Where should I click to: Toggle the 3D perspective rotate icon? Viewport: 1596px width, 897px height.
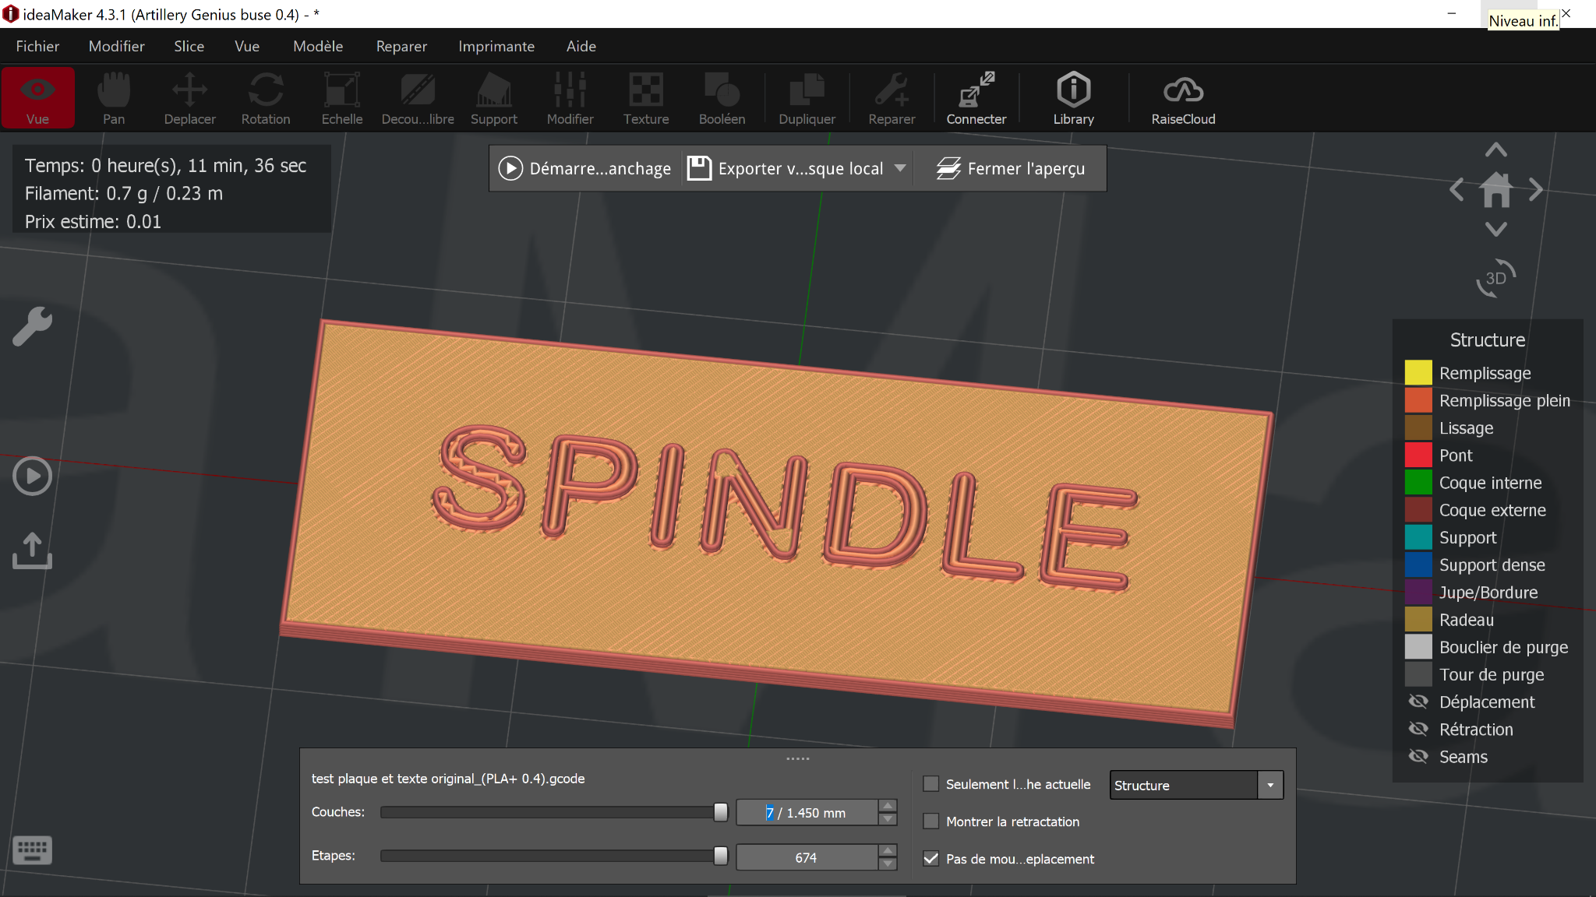(x=1495, y=278)
